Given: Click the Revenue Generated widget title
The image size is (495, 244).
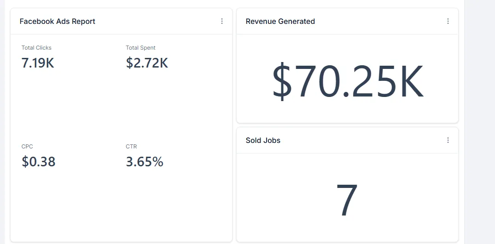Looking at the screenshot, I should [280, 21].
